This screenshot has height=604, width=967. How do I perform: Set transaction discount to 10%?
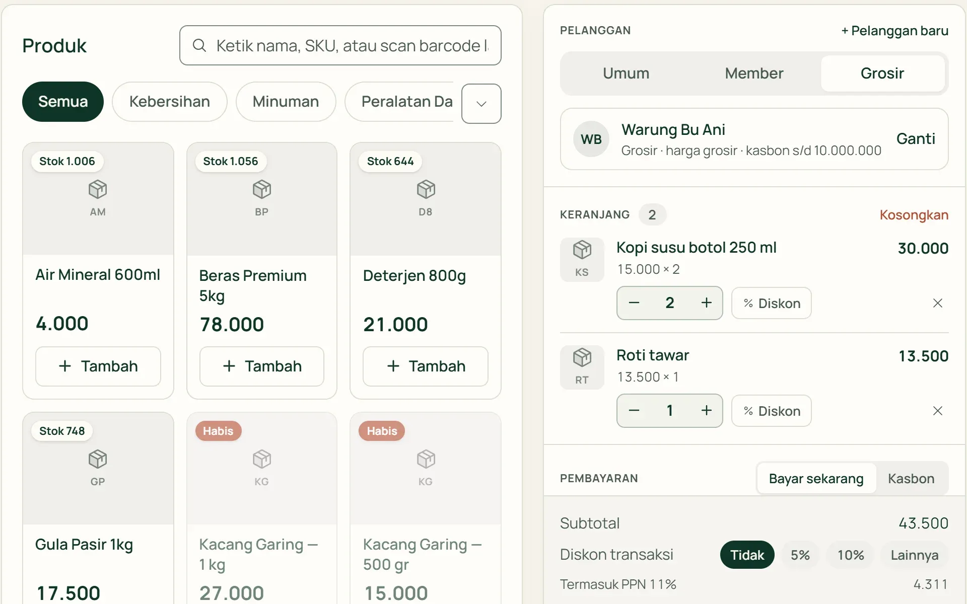tap(851, 555)
